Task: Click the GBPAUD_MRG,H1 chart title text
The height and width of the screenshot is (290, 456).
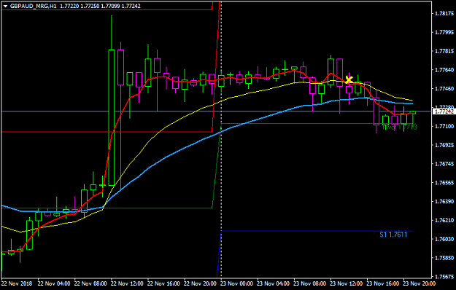Action: 33,6
